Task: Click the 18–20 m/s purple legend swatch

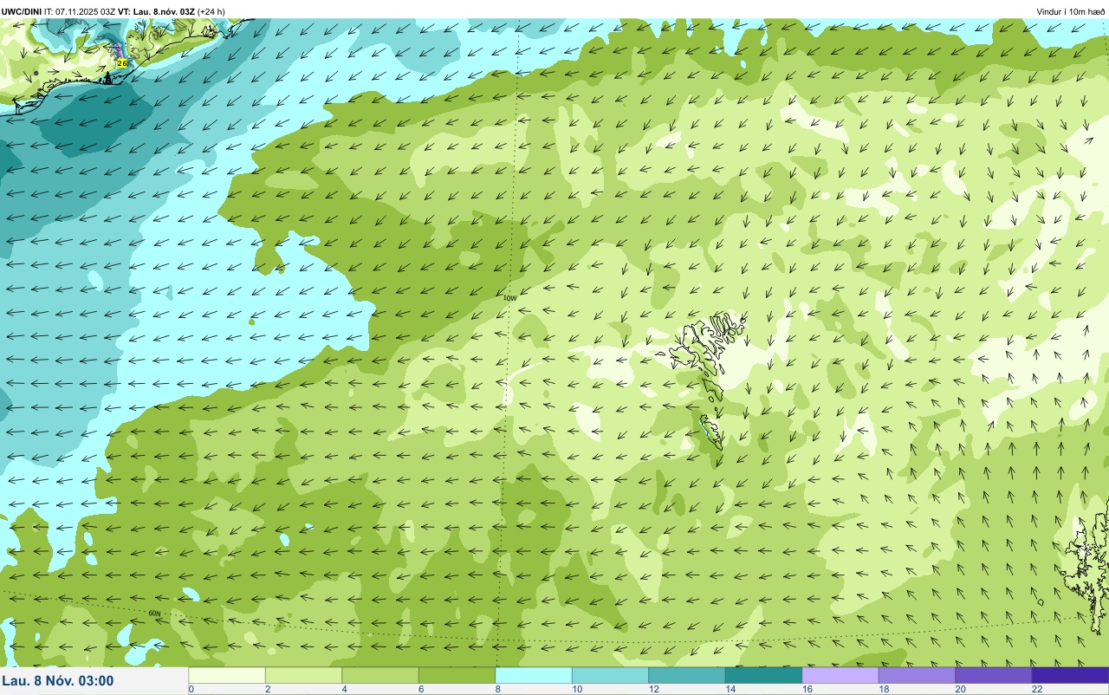Action: coord(917,675)
